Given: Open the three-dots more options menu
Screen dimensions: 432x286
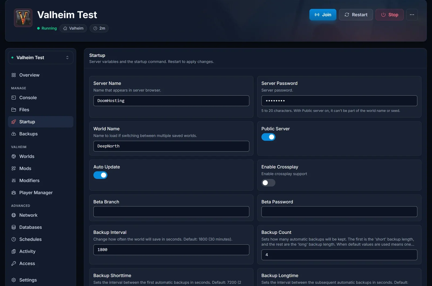Looking at the screenshot, I should pos(412,15).
